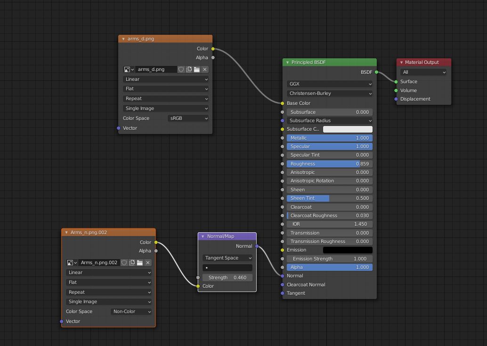
Task: Open Single Image source dropdown in arms_d.png node
Action: pyautogui.click(x=166, y=109)
